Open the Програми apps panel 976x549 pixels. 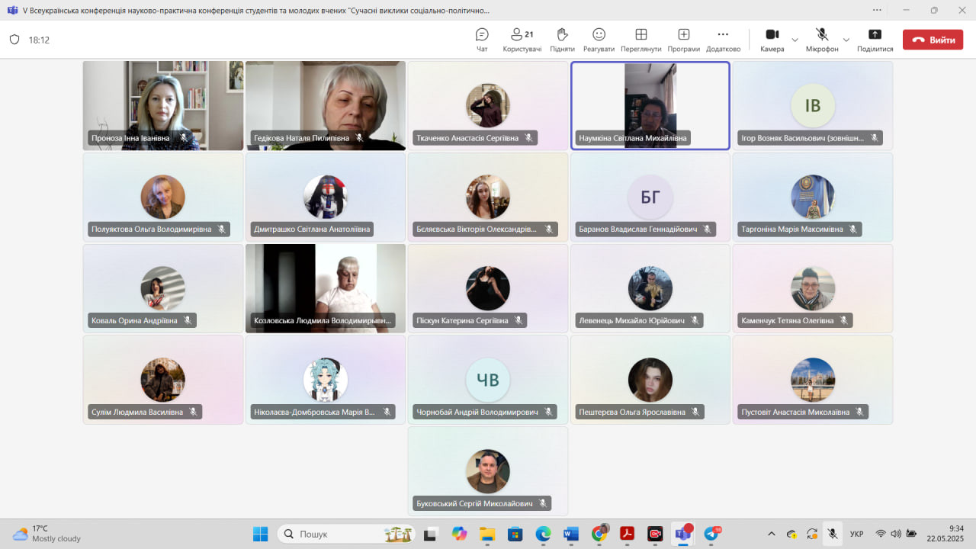pyautogui.click(x=684, y=40)
